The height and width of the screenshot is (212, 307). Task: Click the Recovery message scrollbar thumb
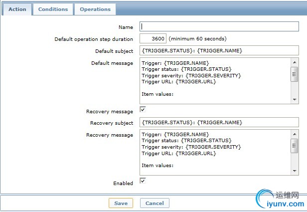tap(295, 146)
